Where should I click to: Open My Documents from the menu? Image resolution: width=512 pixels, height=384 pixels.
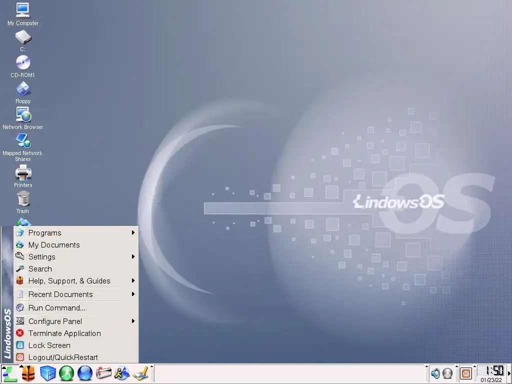click(x=76, y=245)
